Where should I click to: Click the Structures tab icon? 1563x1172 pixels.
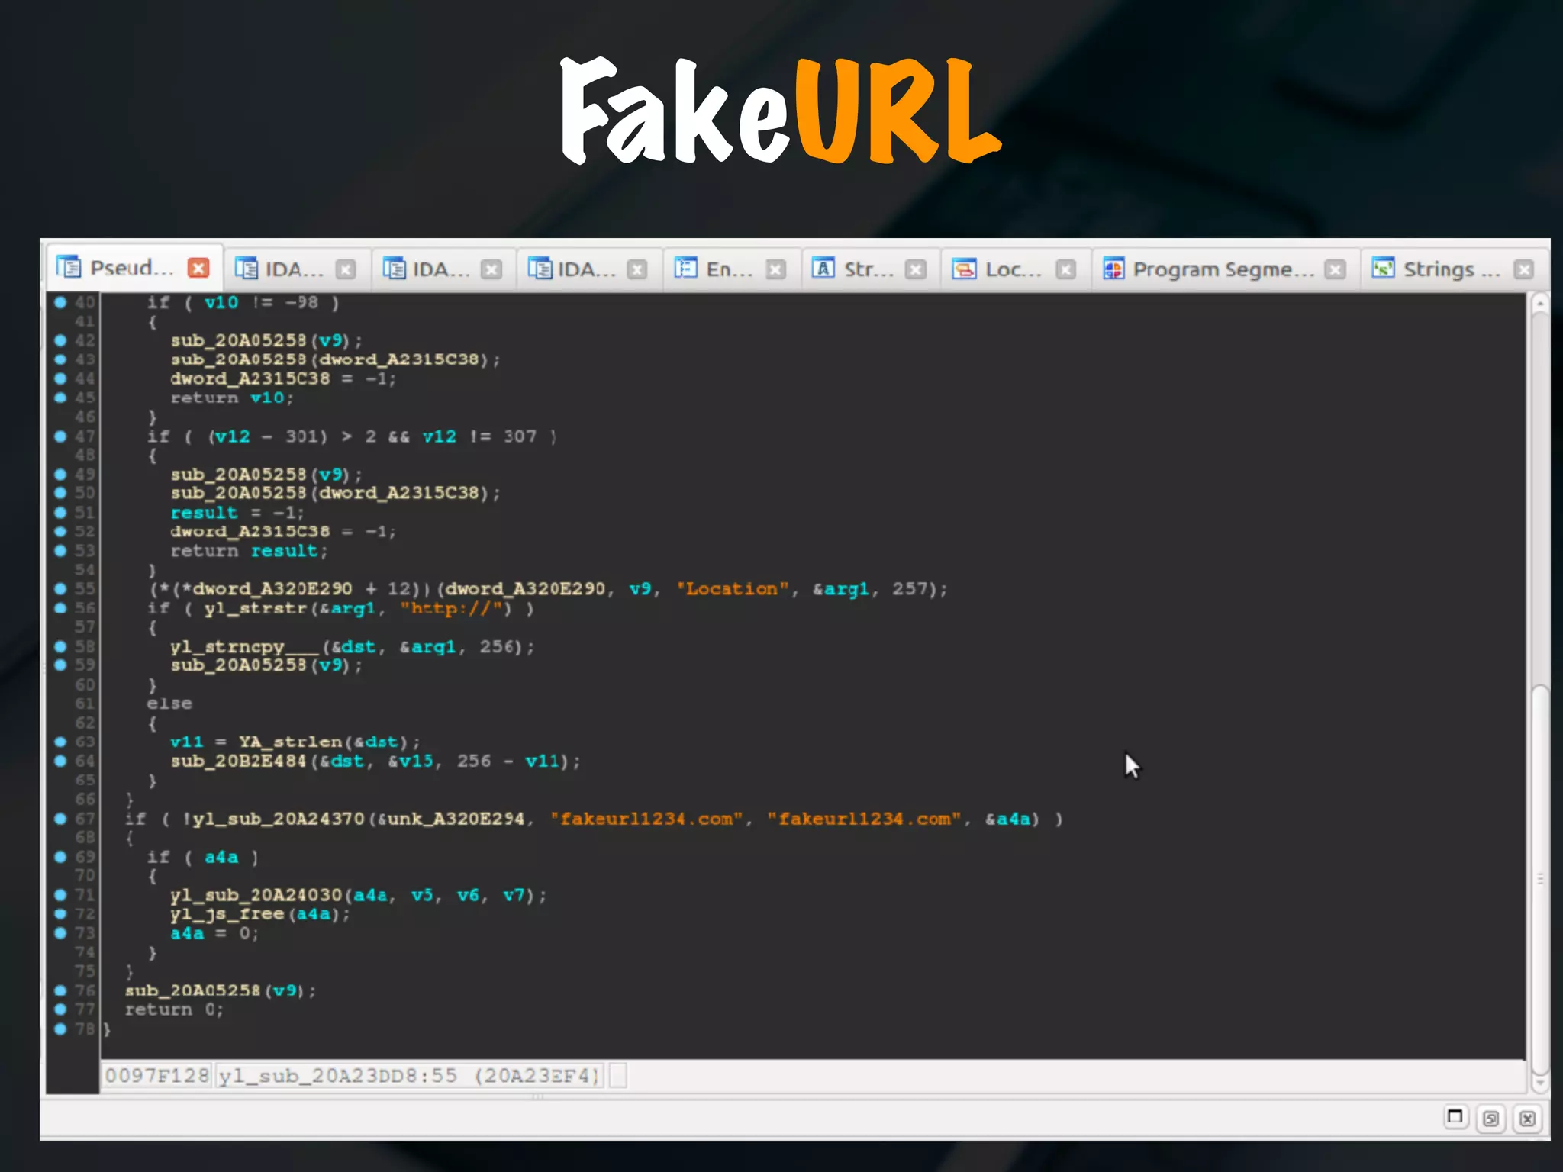(x=823, y=268)
